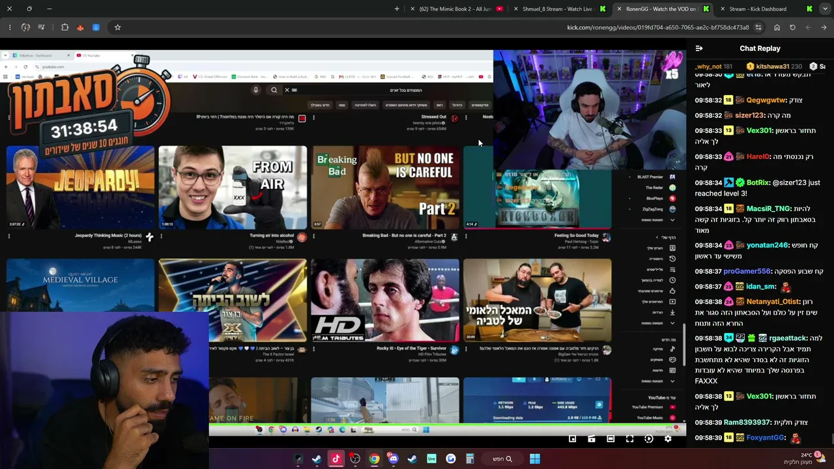Open the site settings icon beside the URL
Screen dimensions: 834x469
[758, 27]
